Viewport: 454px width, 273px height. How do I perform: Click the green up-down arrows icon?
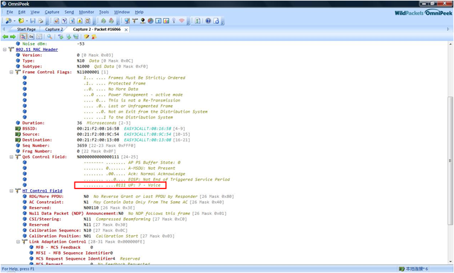(197, 21)
